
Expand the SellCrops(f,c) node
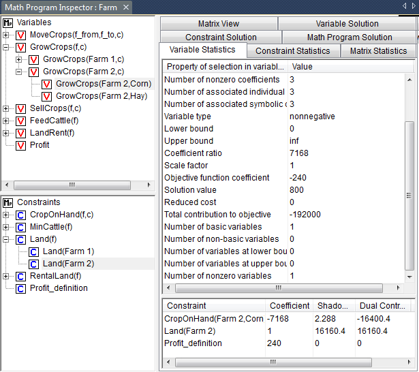tap(5, 108)
